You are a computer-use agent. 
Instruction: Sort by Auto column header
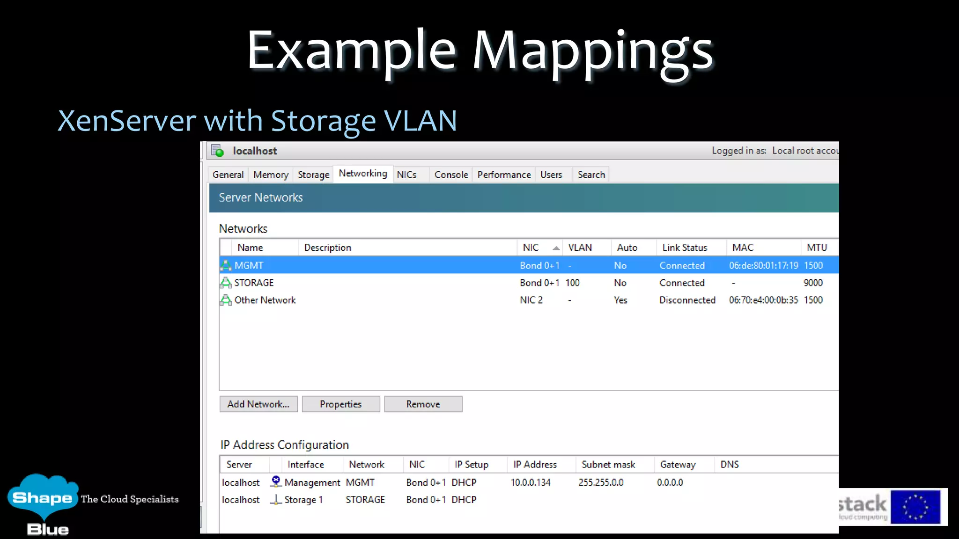634,248
